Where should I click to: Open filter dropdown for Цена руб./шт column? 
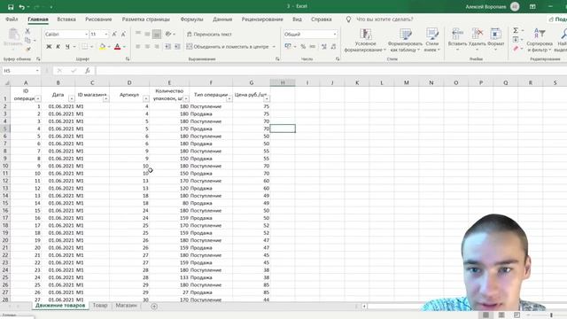coord(267,98)
